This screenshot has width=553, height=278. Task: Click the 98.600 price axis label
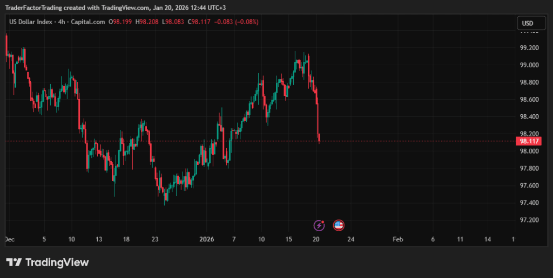(529, 100)
